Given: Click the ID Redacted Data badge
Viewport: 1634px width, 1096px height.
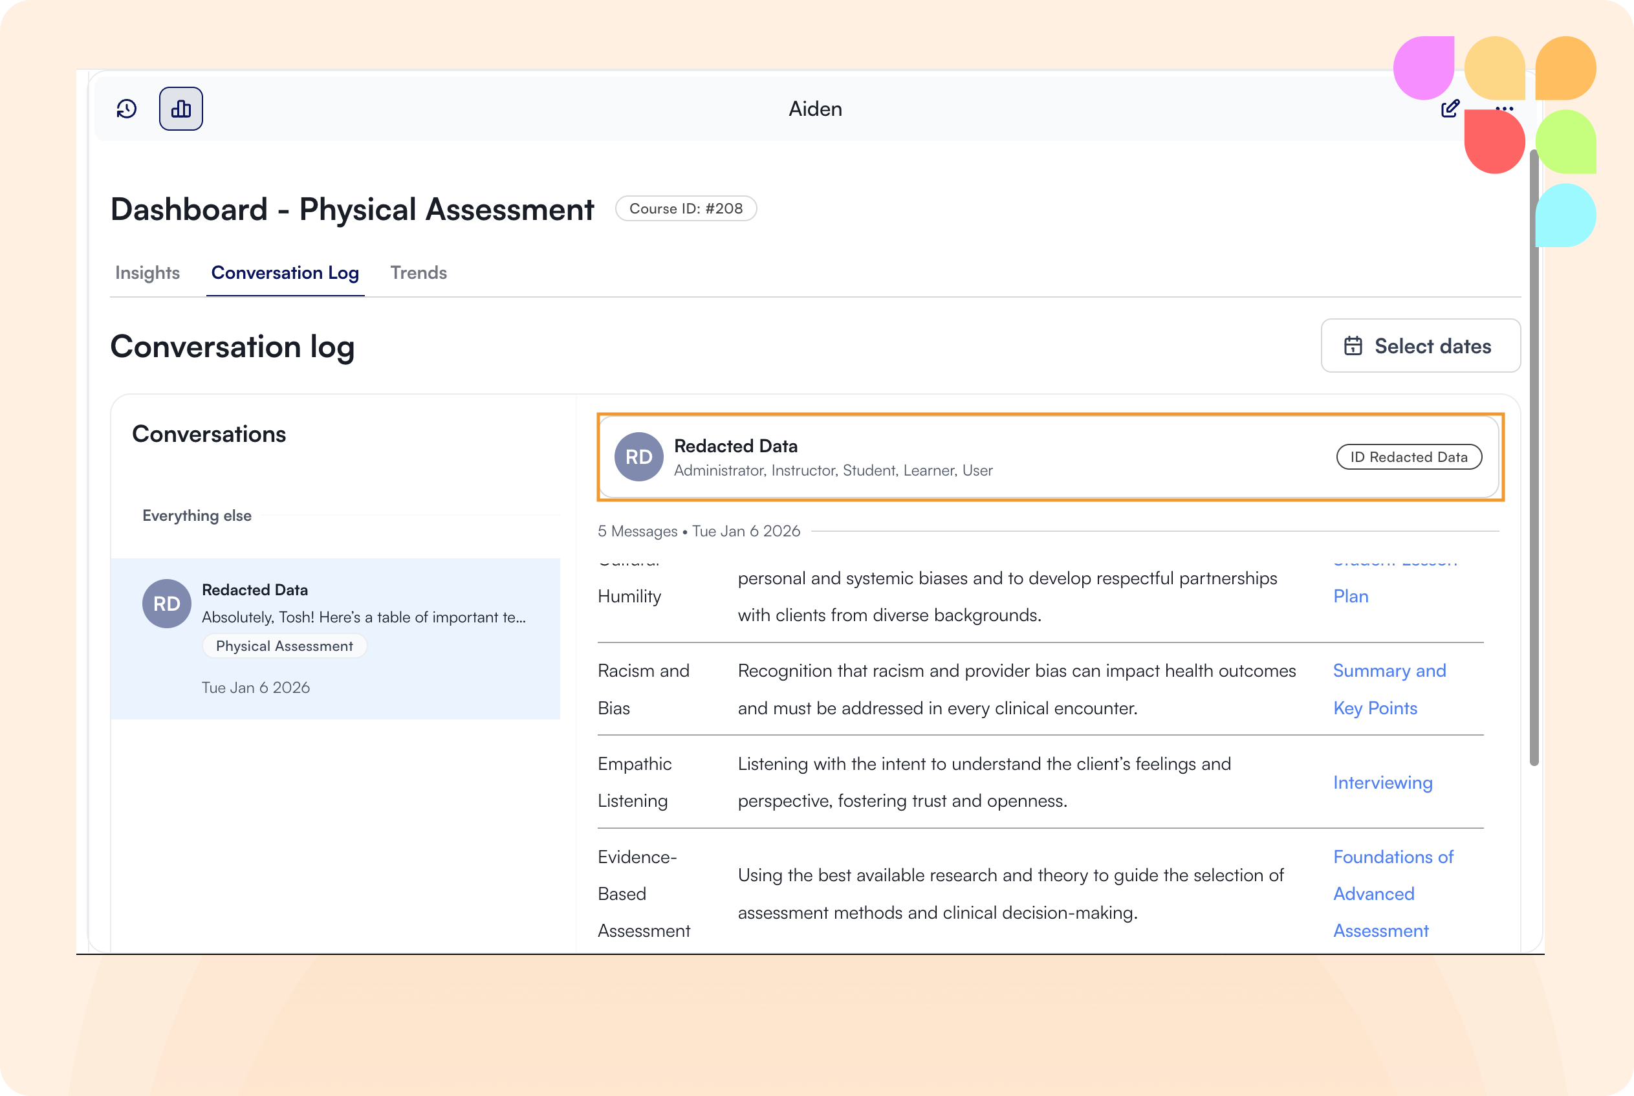Looking at the screenshot, I should [x=1409, y=457].
